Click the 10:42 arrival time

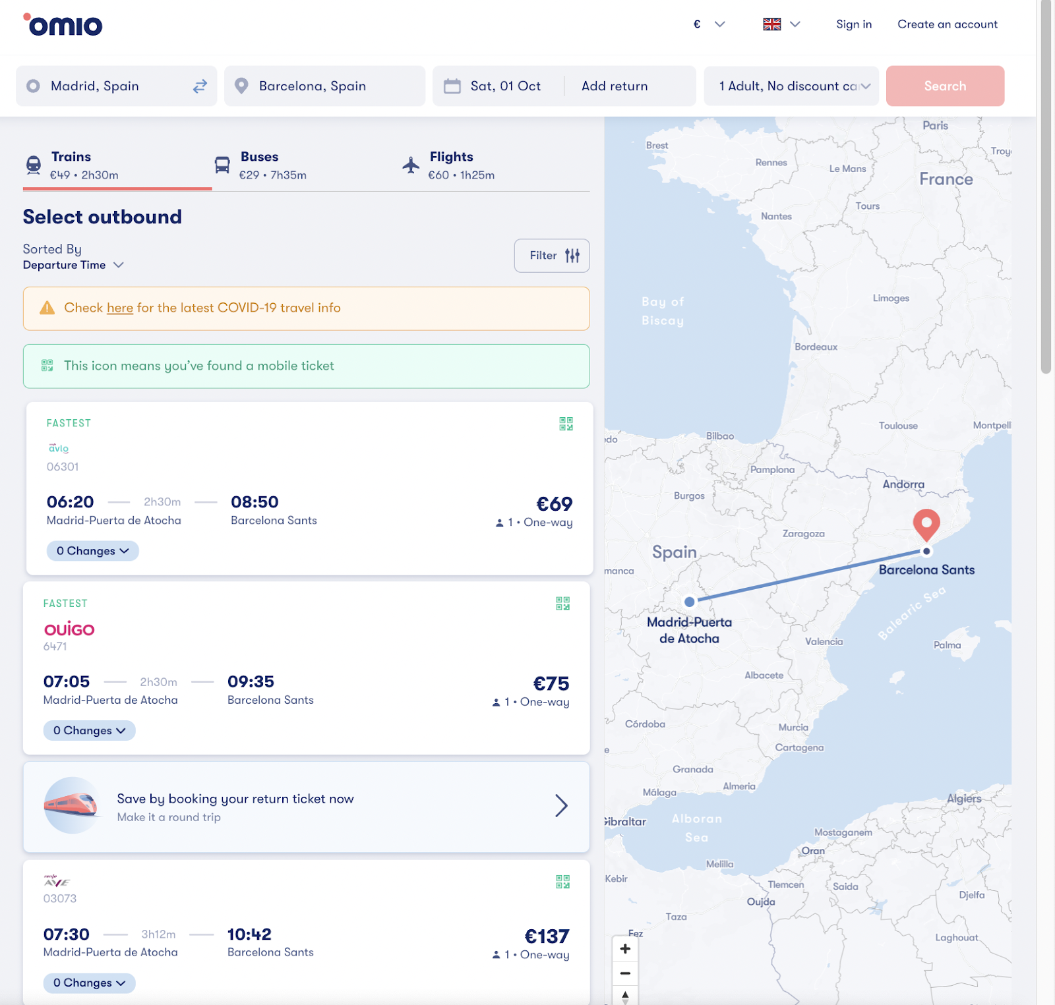[249, 934]
